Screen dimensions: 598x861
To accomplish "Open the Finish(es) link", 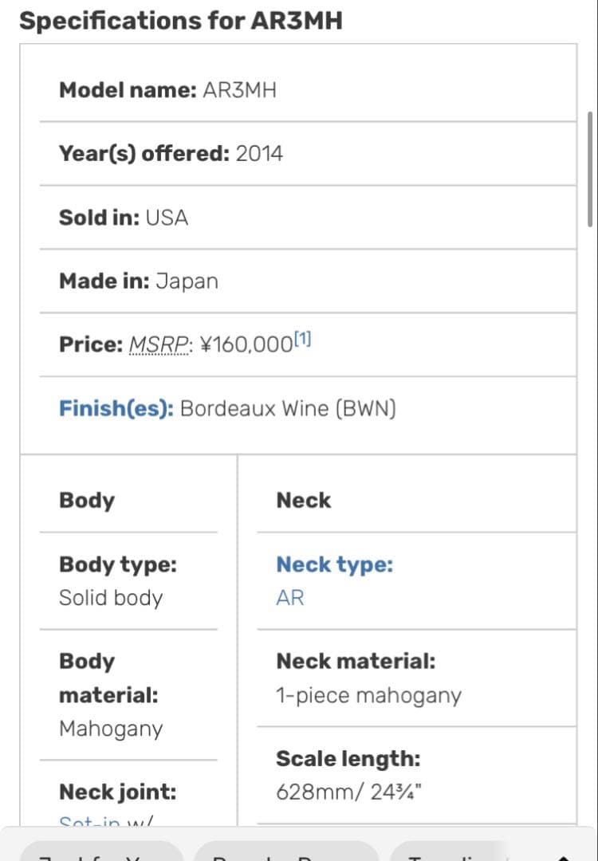I will 116,409.
